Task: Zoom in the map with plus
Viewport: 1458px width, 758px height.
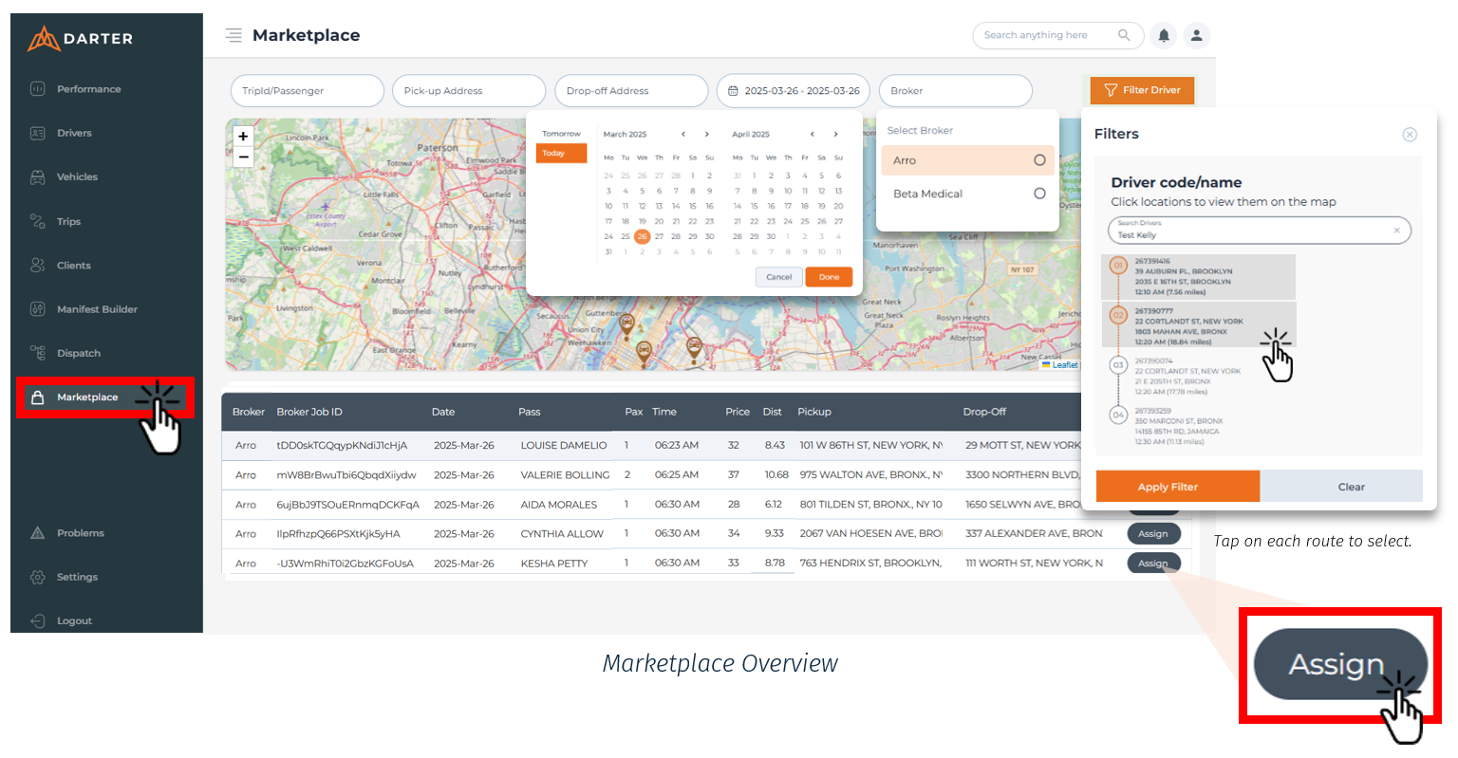Action: [243, 137]
